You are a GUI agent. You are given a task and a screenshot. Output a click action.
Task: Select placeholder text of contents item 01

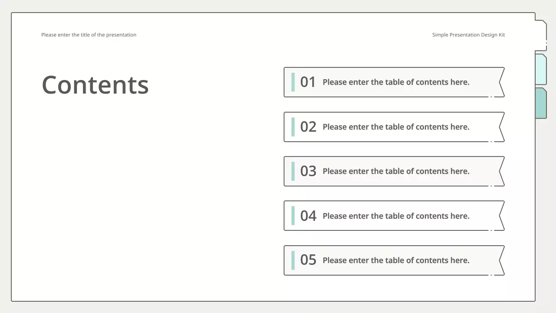point(396,82)
